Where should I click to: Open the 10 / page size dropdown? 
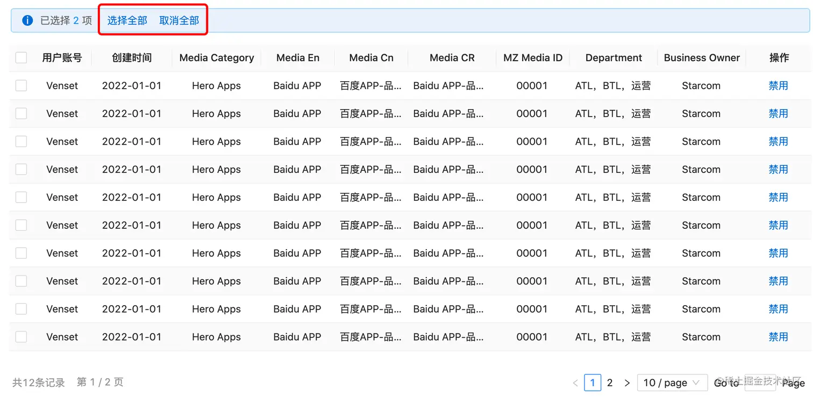pyautogui.click(x=672, y=382)
